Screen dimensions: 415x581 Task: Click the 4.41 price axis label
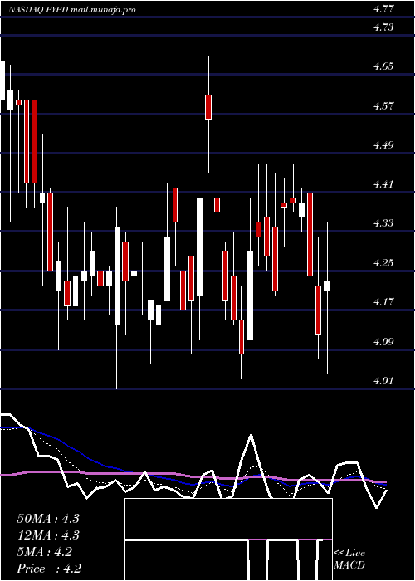(x=383, y=184)
